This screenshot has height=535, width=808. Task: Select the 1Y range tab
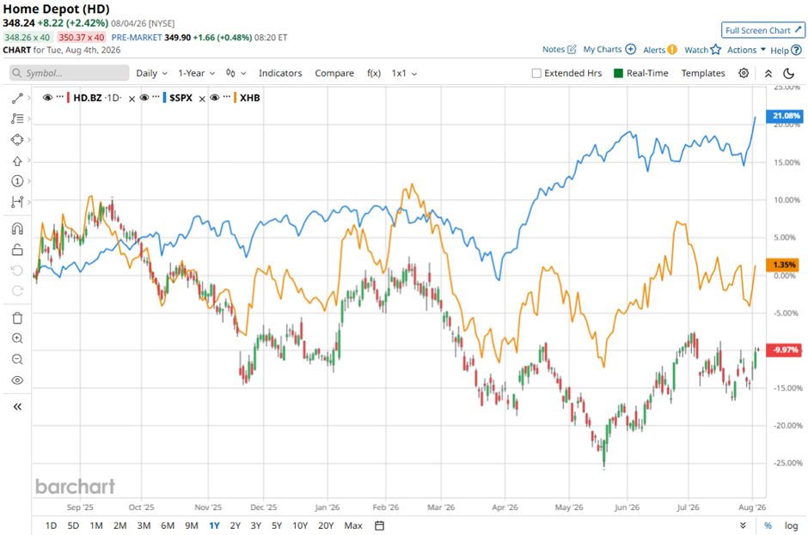click(x=214, y=526)
